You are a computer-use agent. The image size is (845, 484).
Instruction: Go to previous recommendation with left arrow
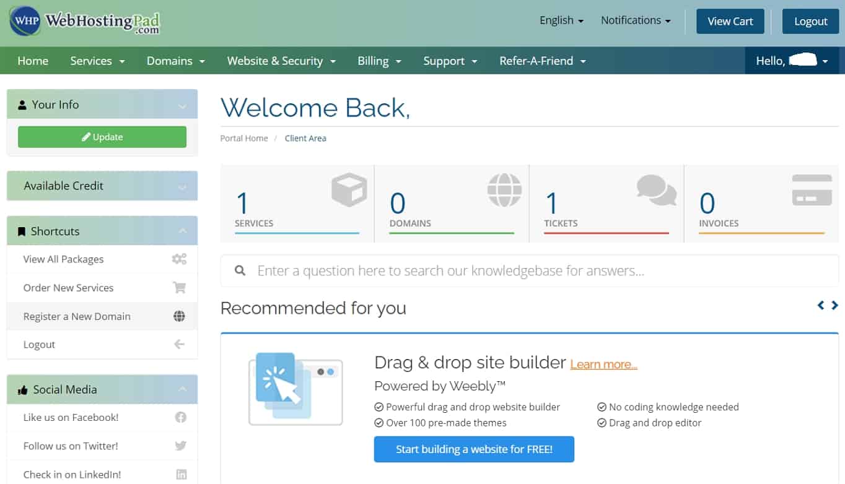[x=821, y=305]
